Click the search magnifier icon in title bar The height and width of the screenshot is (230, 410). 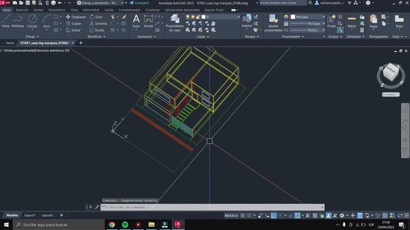tap(310, 3)
